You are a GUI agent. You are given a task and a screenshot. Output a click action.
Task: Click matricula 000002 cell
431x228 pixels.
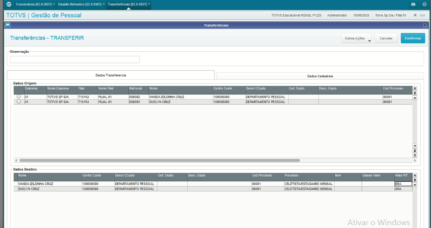click(139, 97)
